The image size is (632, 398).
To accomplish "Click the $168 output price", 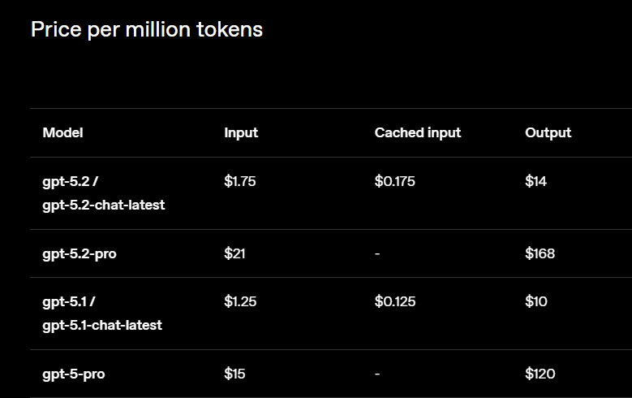I will [540, 253].
